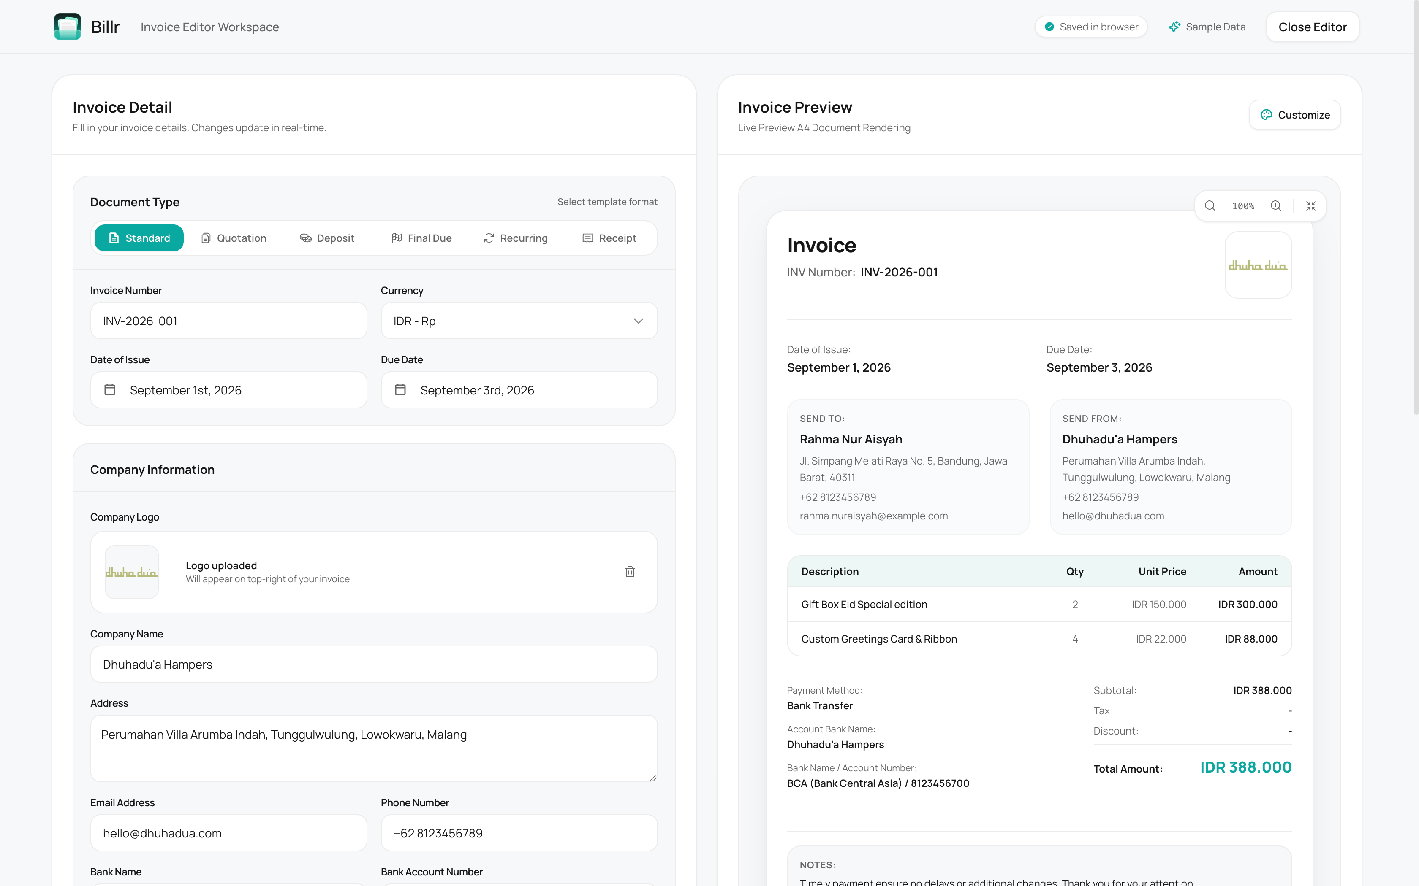Click the 'Invoice Editor Workspace' header text
This screenshot has height=886, width=1419.
(209, 27)
